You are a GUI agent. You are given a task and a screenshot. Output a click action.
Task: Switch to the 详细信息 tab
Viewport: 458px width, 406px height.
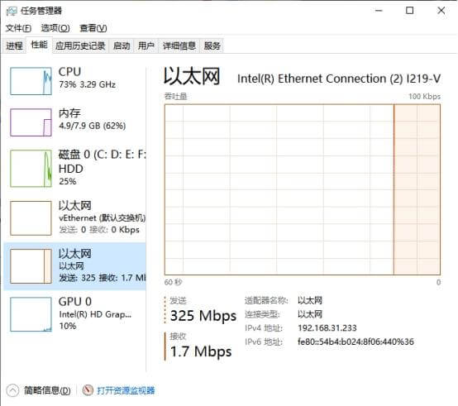coord(179,45)
